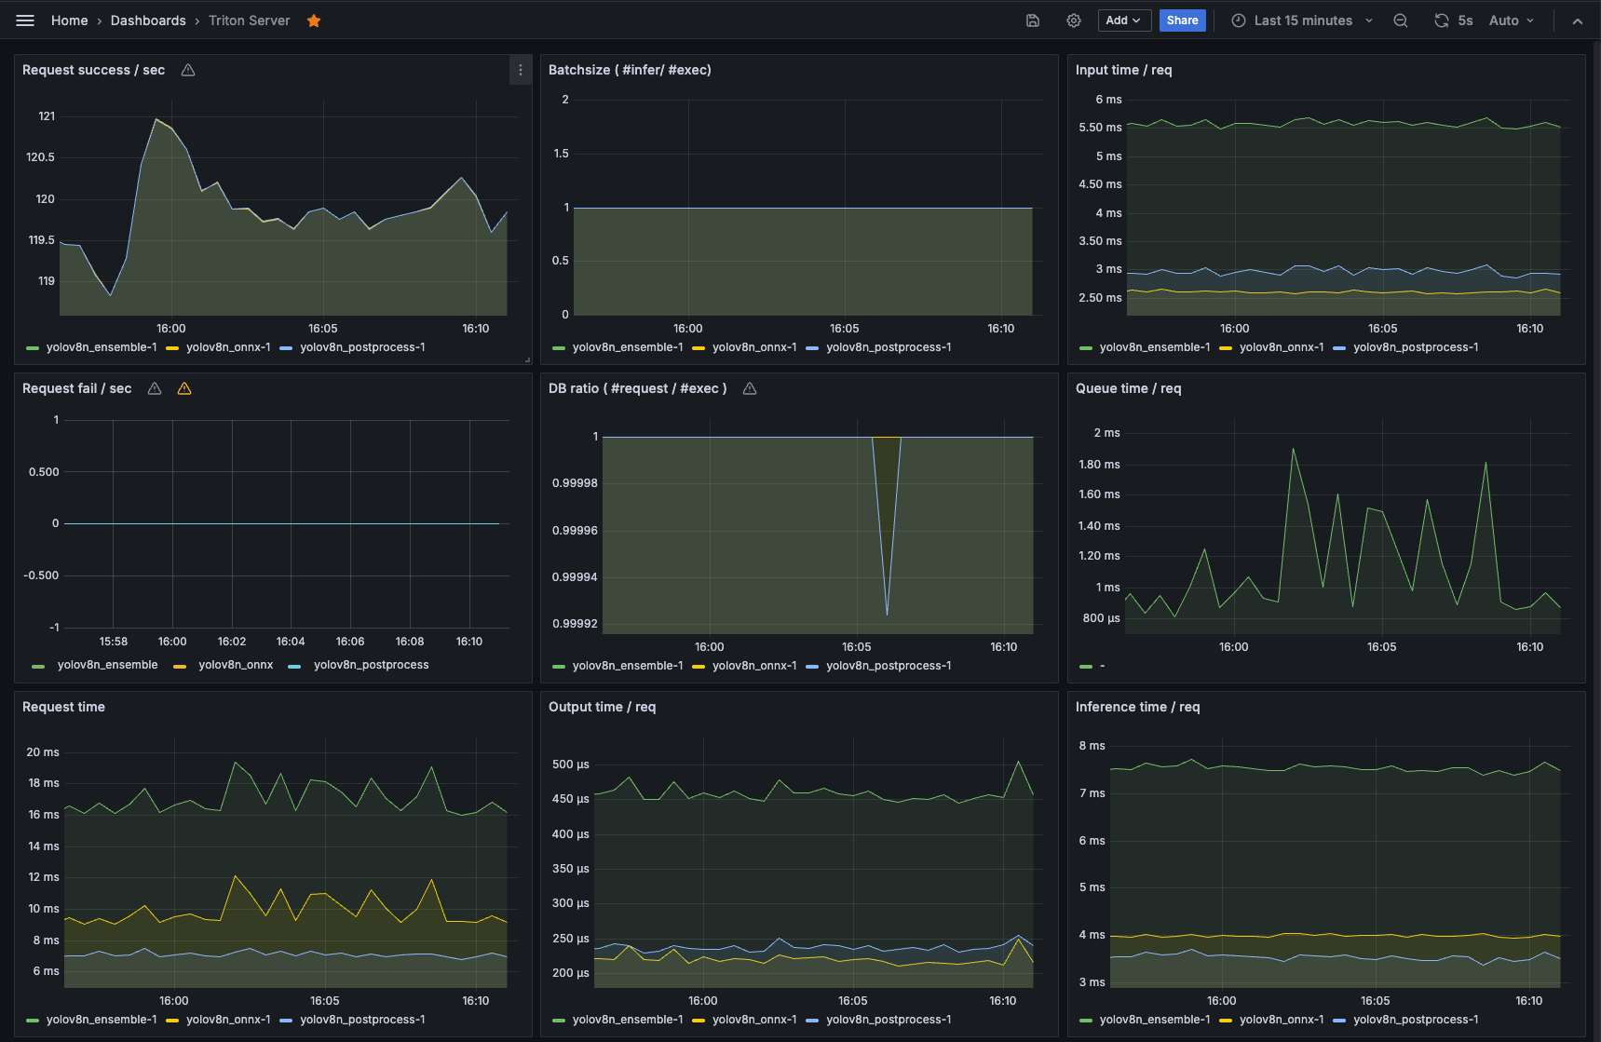Toggle yolov8n_onnx-1 series in Input time legend

[1281, 347]
